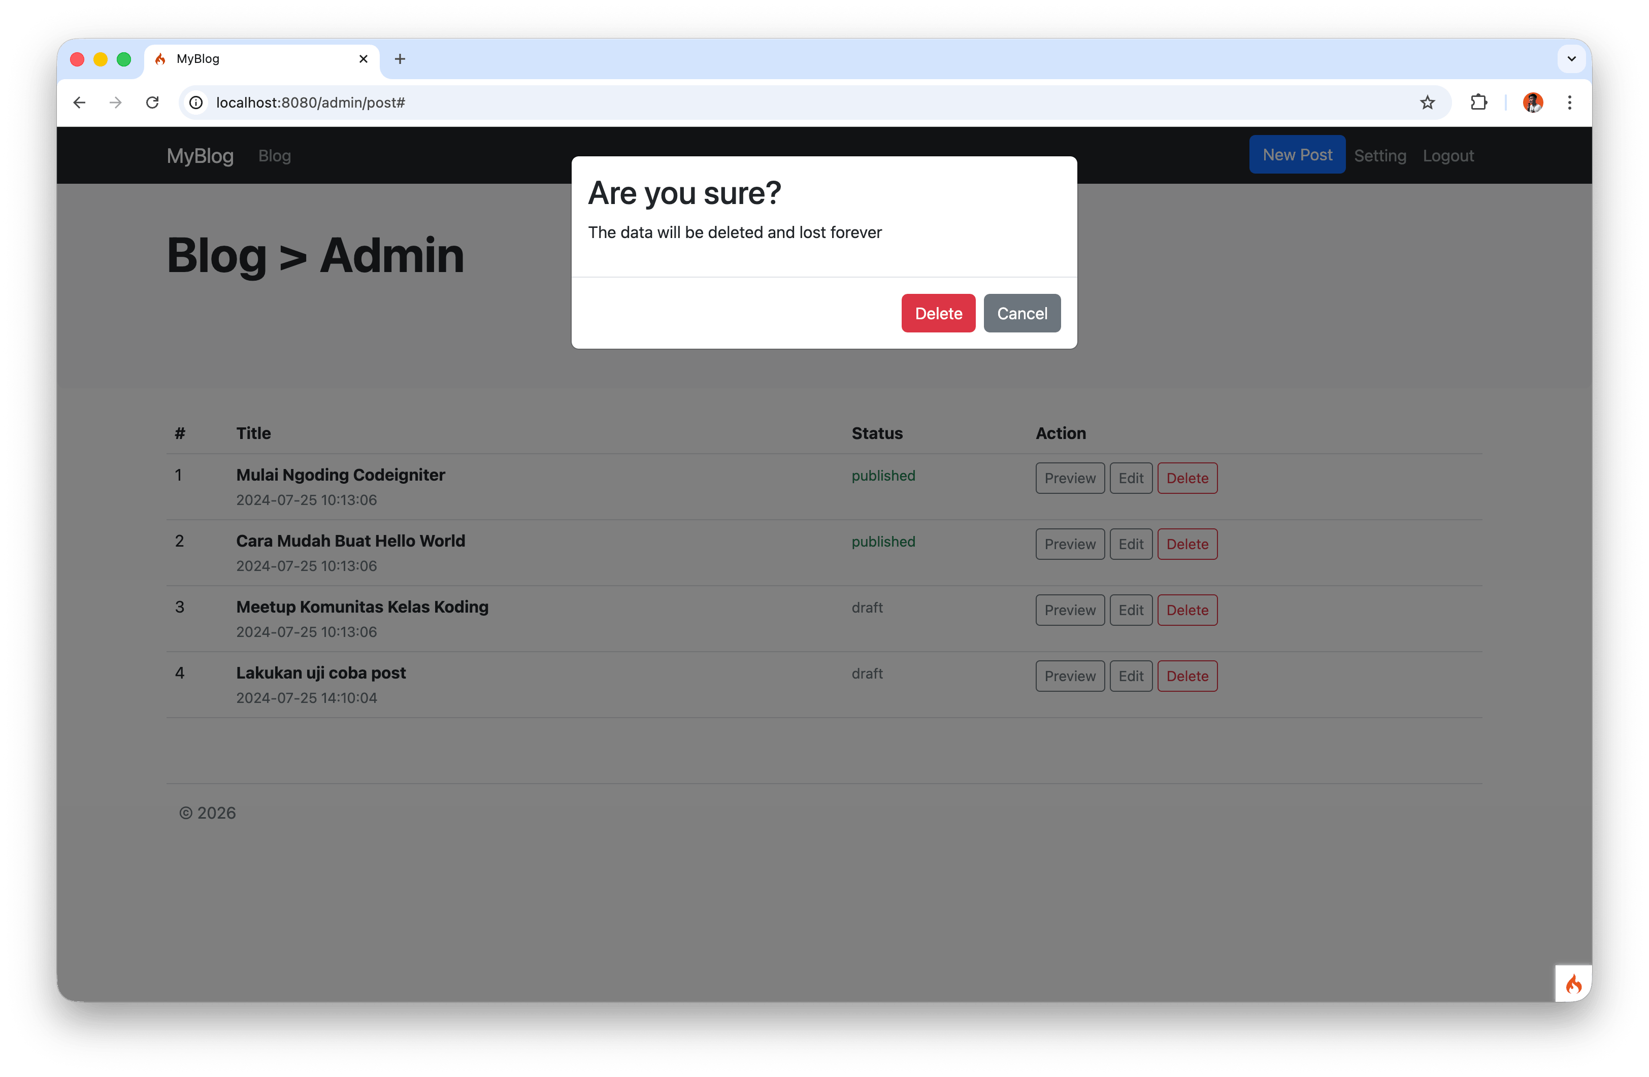The height and width of the screenshot is (1077, 1649).
Task: Click the 'Title' column header
Action: [x=253, y=433]
